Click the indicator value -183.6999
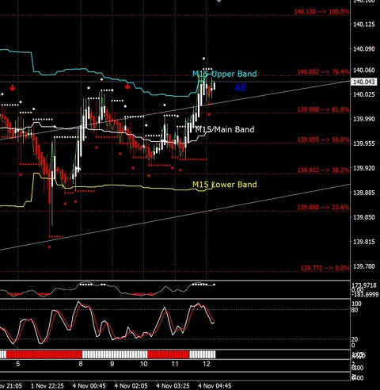This screenshot has height=390, width=380. pos(365,294)
